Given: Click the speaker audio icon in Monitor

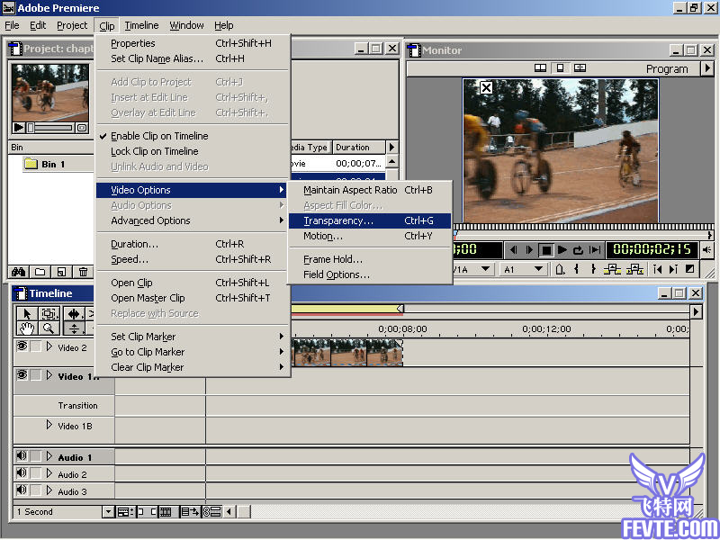Looking at the screenshot, I should coord(706,250).
